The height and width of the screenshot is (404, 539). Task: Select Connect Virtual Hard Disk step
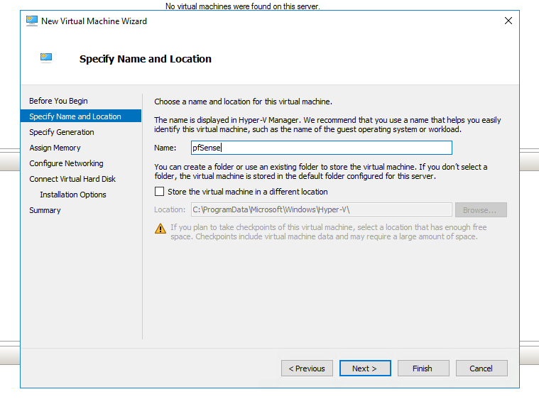click(72, 179)
